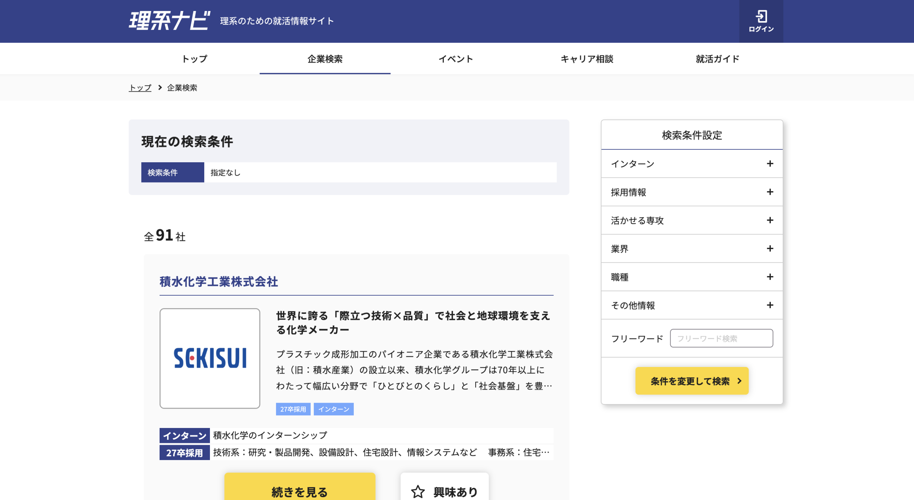Screen dimensions: 914x500
Task: Click the フリーワード検索 input field
Action: (721, 338)
